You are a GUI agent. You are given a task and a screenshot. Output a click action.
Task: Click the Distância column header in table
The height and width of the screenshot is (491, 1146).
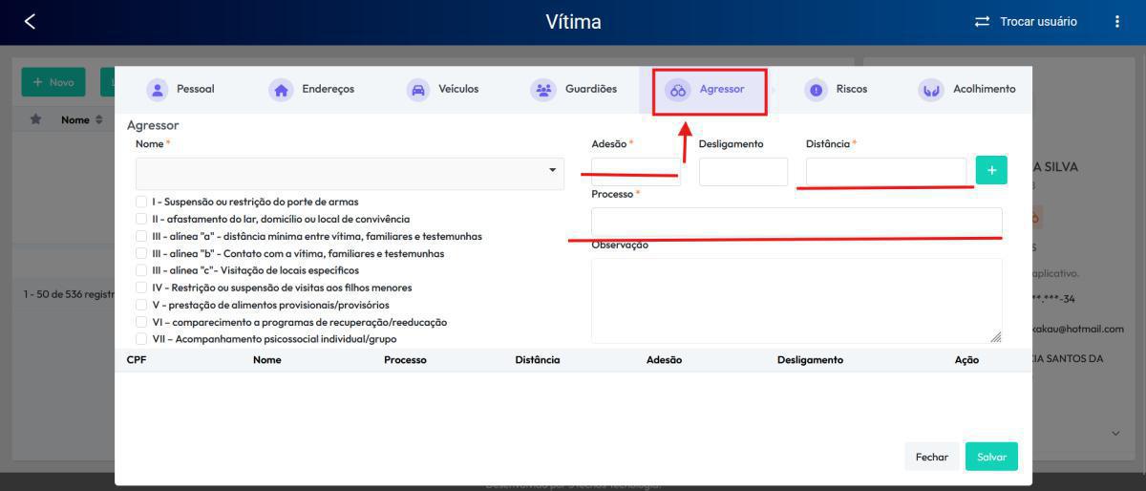pyautogui.click(x=538, y=360)
